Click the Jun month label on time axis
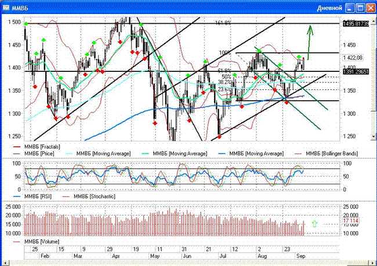Screen dimensions: 377x266 coord(187,256)
